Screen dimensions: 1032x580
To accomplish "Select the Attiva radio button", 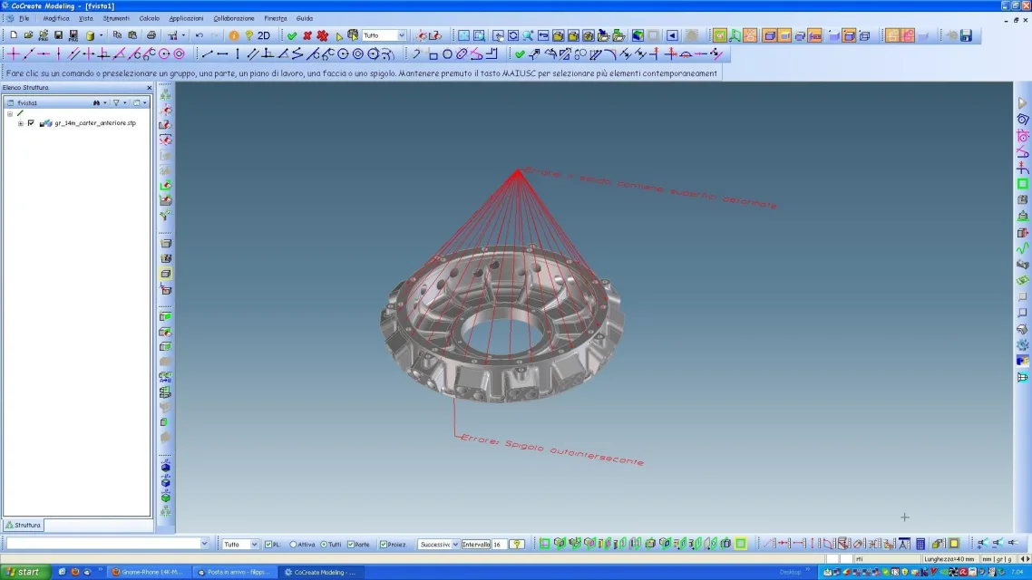I will coord(294,545).
